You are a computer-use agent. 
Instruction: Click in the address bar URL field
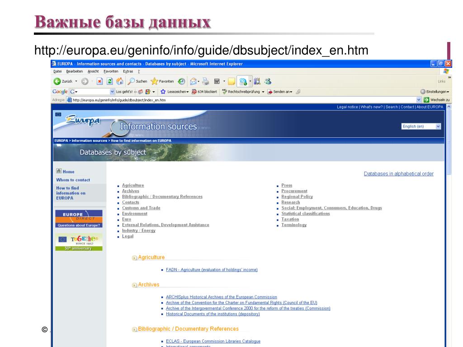point(244,100)
